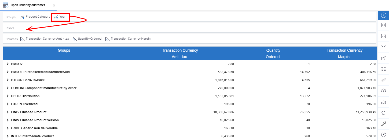Click the save (floppy disk) icon
The width and height of the screenshot is (389, 140).
pos(383,36)
